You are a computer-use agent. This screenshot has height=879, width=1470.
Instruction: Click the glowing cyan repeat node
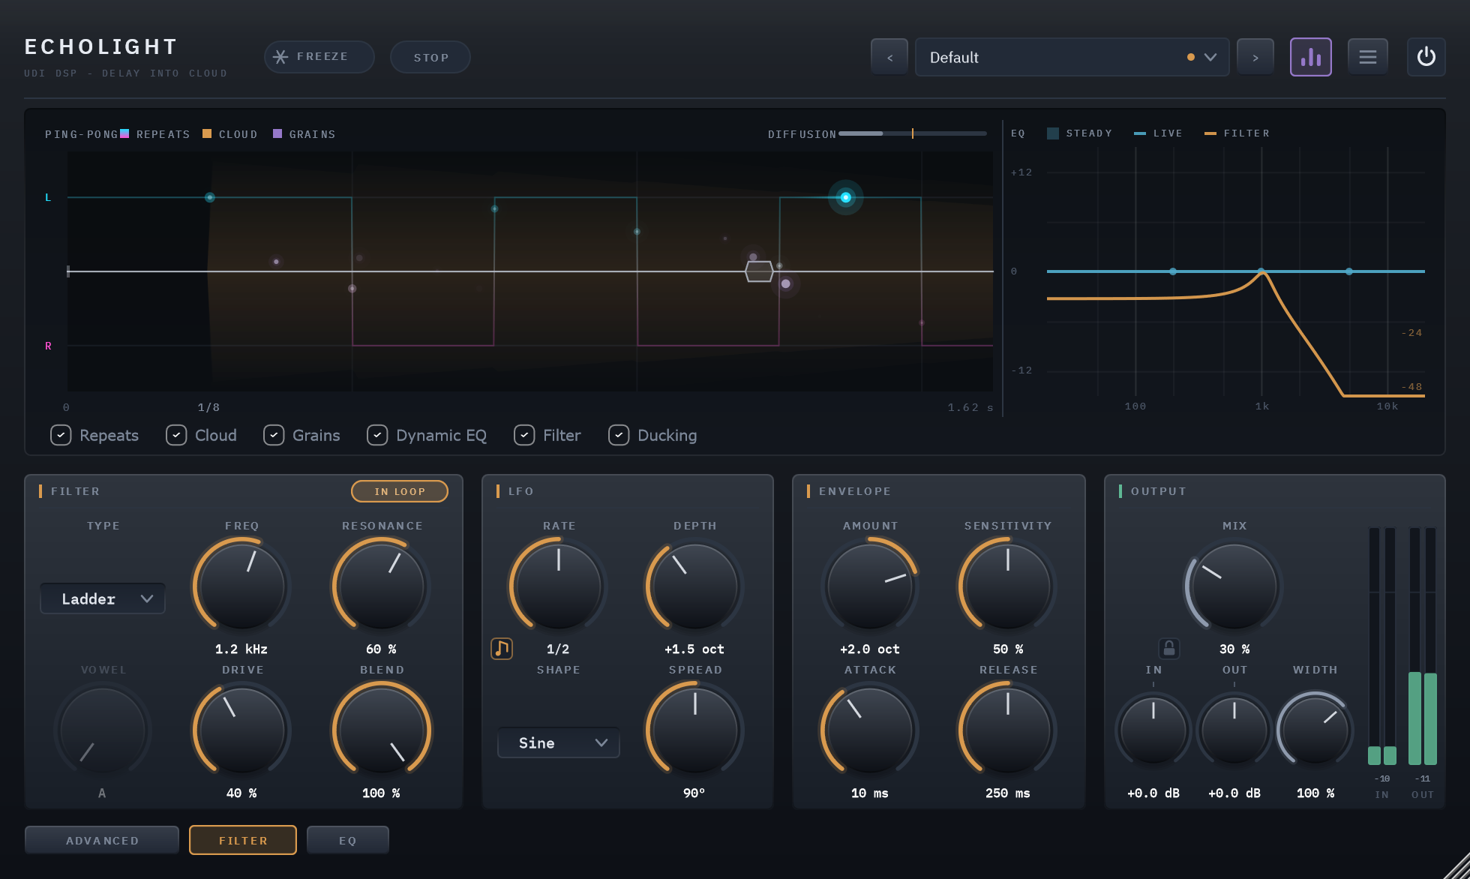coord(845,197)
